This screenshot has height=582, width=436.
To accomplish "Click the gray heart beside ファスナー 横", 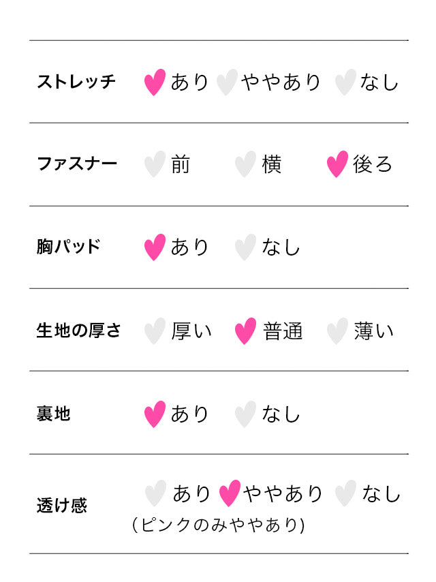I will coord(245,165).
